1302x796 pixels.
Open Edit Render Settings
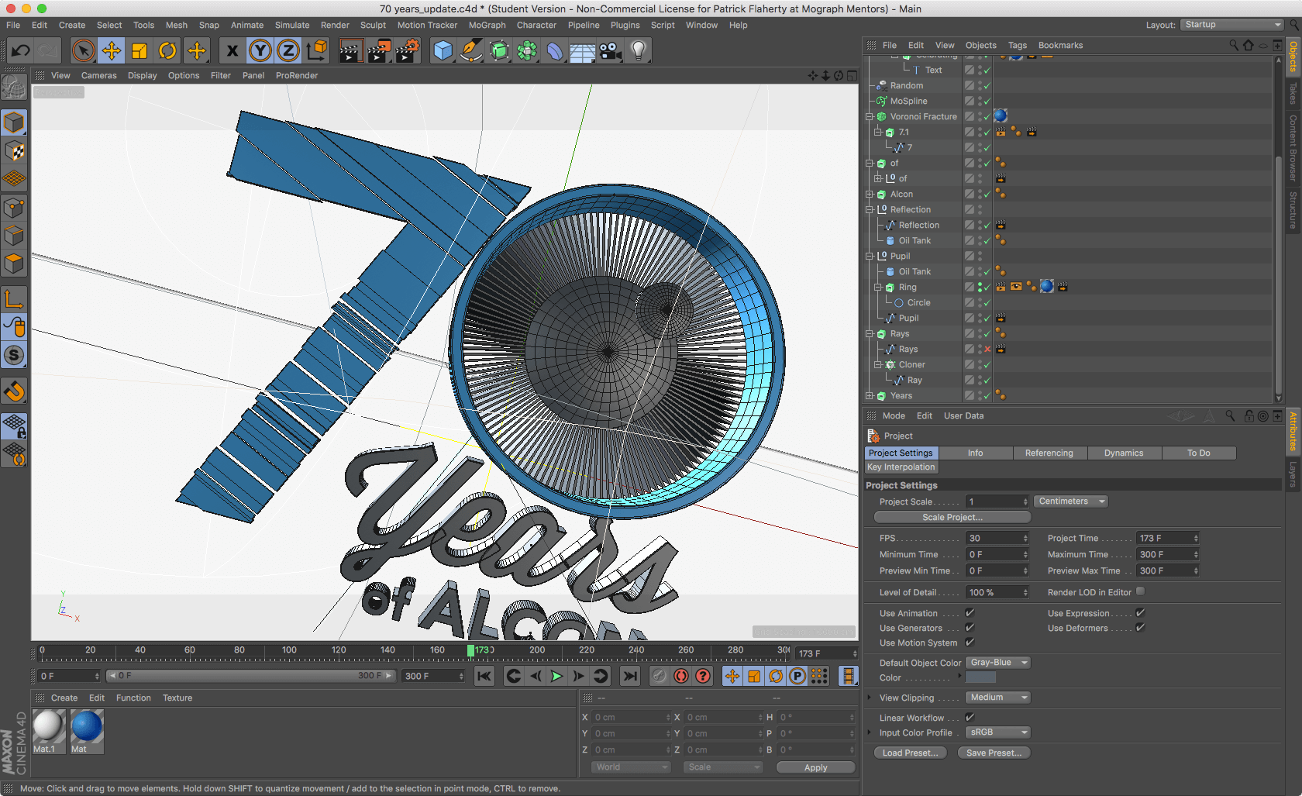click(x=408, y=51)
